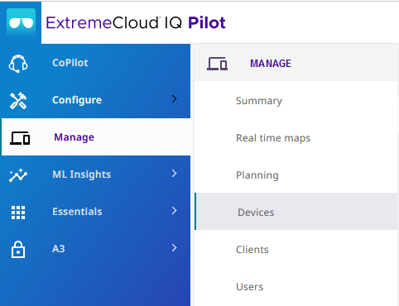Image resolution: width=399 pixels, height=306 pixels.
Task: Expand the A3 submenu chevron
Action: 174,248
